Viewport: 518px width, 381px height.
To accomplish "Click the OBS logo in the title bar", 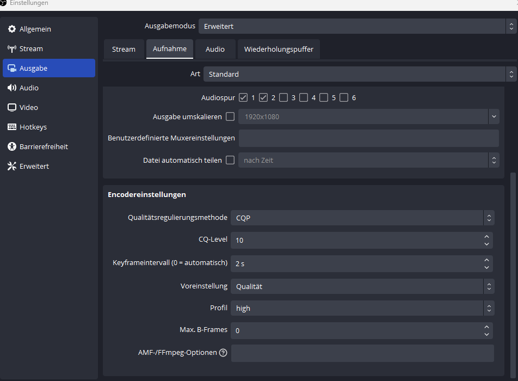I will tap(3, 3).
